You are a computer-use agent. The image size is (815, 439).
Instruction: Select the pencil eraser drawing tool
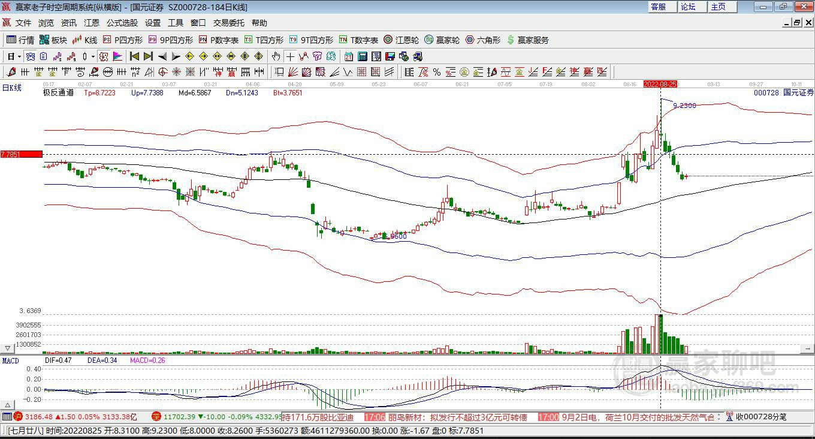point(11,72)
